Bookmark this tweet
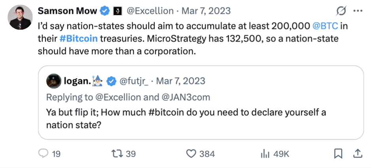The height and width of the screenshot is (168, 371). 338,154
